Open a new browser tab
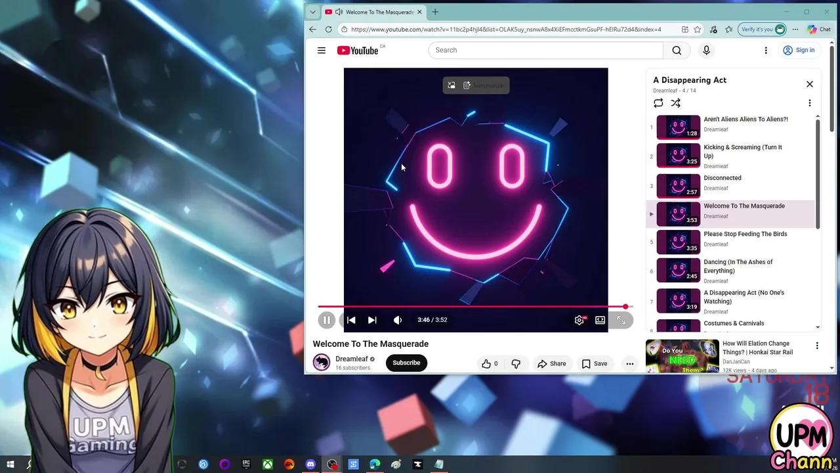Viewport: 840px width, 473px height. (x=435, y=12)
